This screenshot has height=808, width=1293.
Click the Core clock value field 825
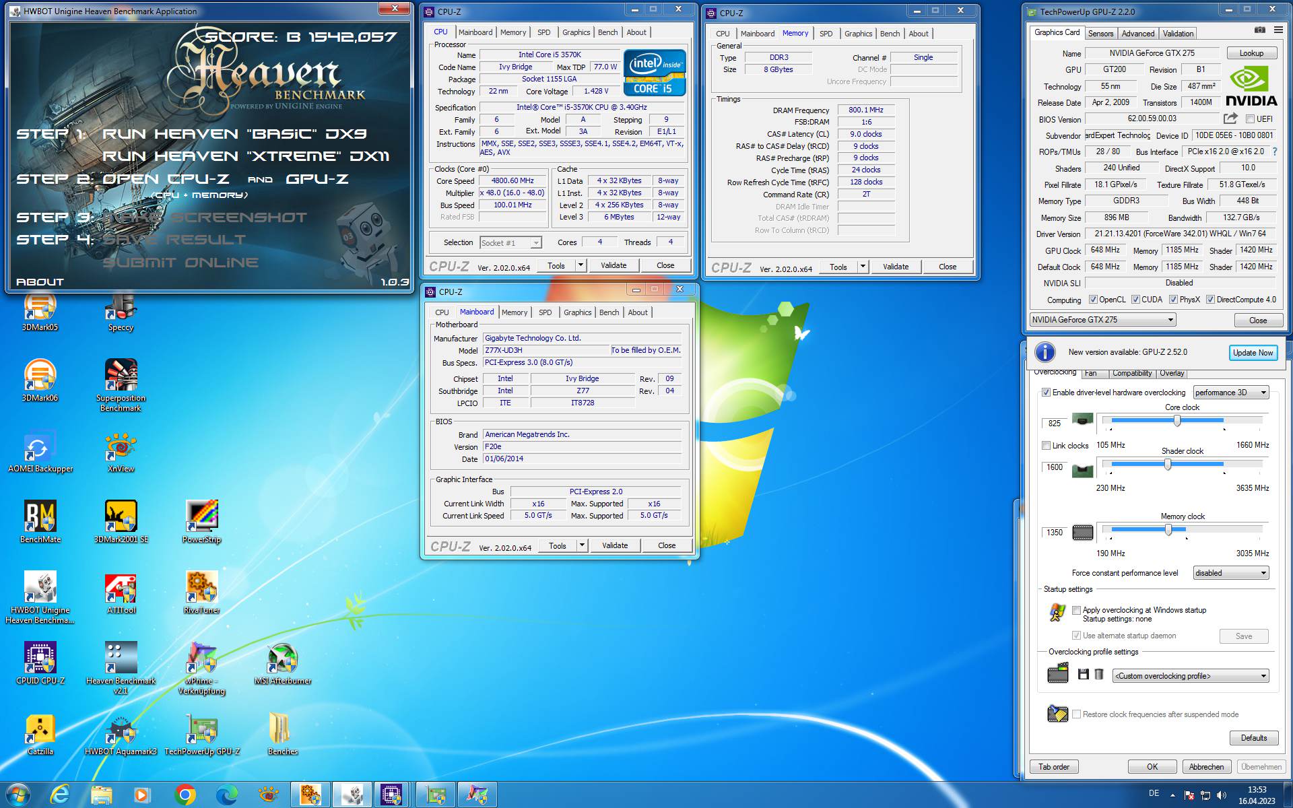(x=1055, y=424)
